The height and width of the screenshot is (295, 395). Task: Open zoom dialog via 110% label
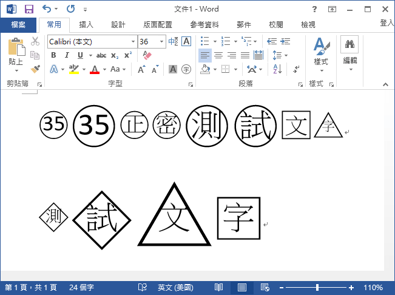[373, 288]
